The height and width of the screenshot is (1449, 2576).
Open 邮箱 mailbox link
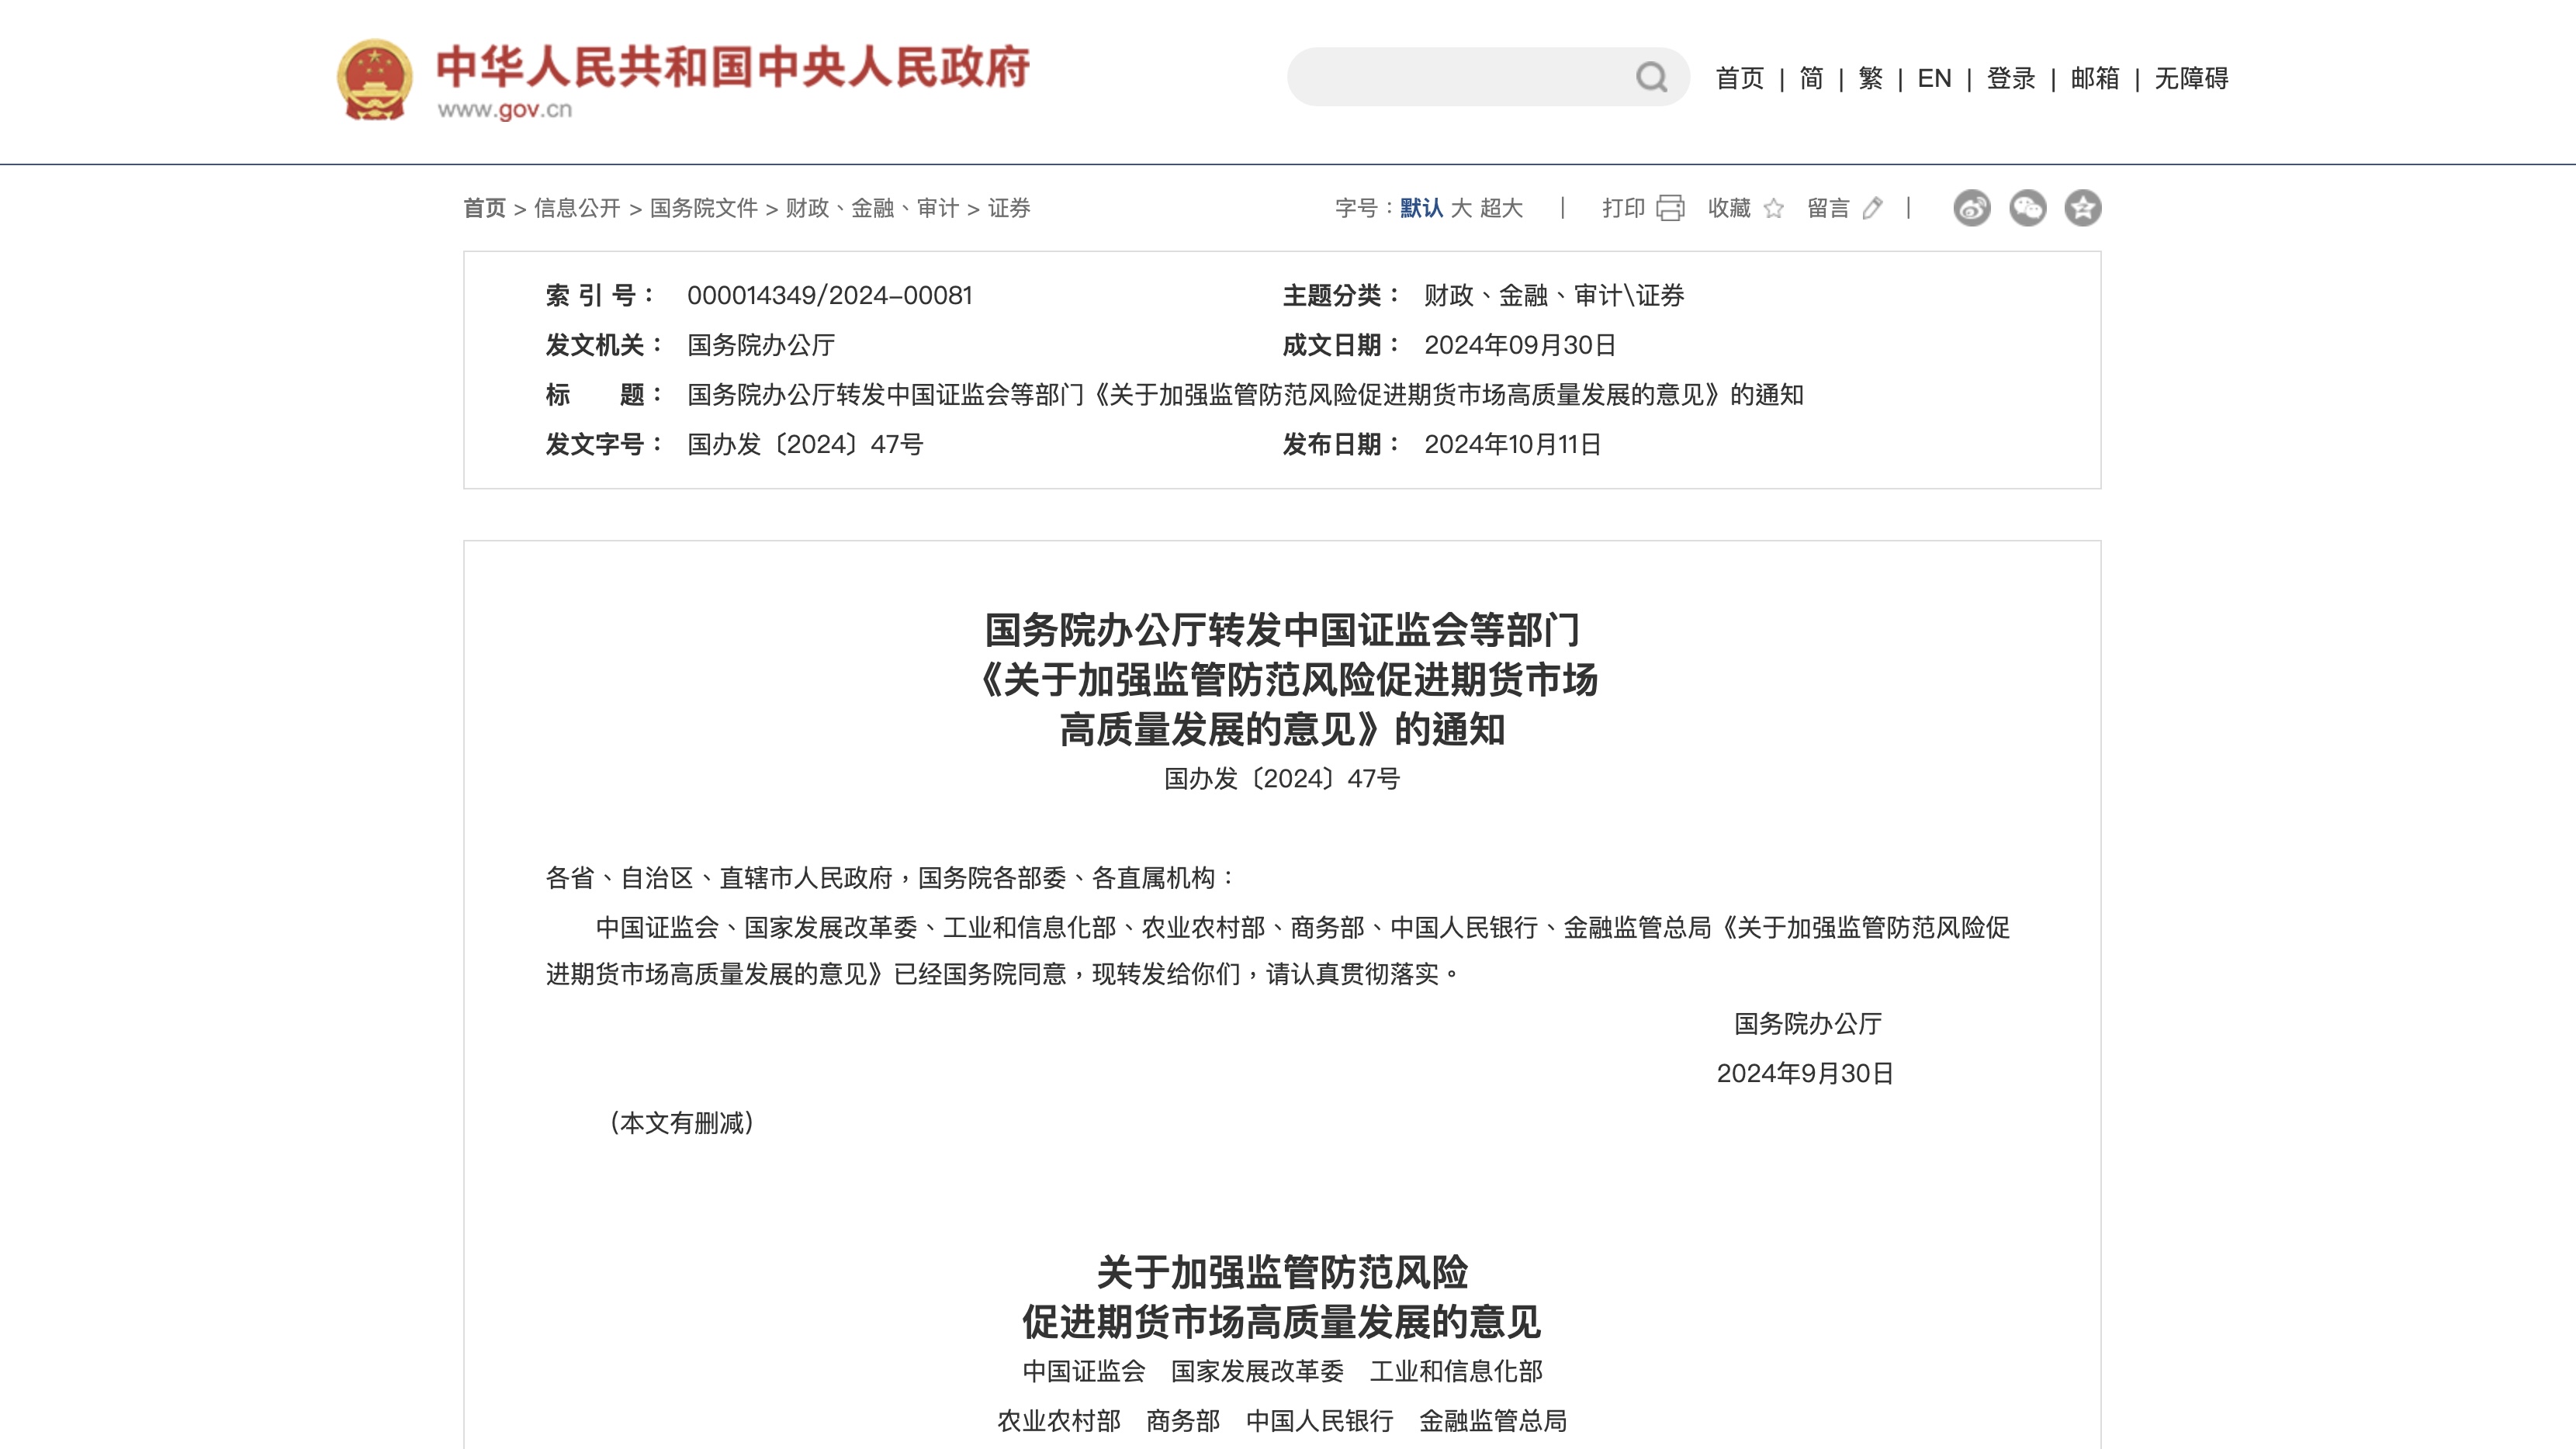tap(2094, 78)
